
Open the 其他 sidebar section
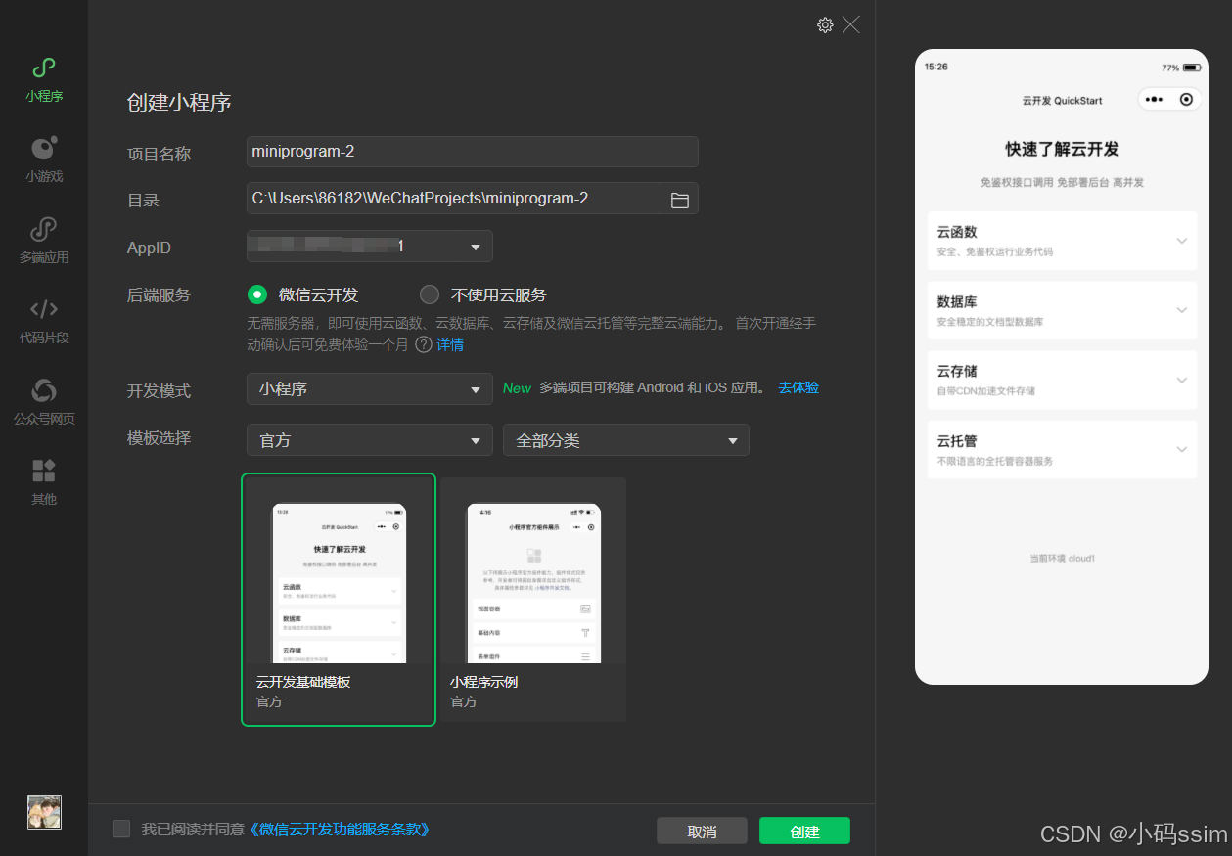44,482
